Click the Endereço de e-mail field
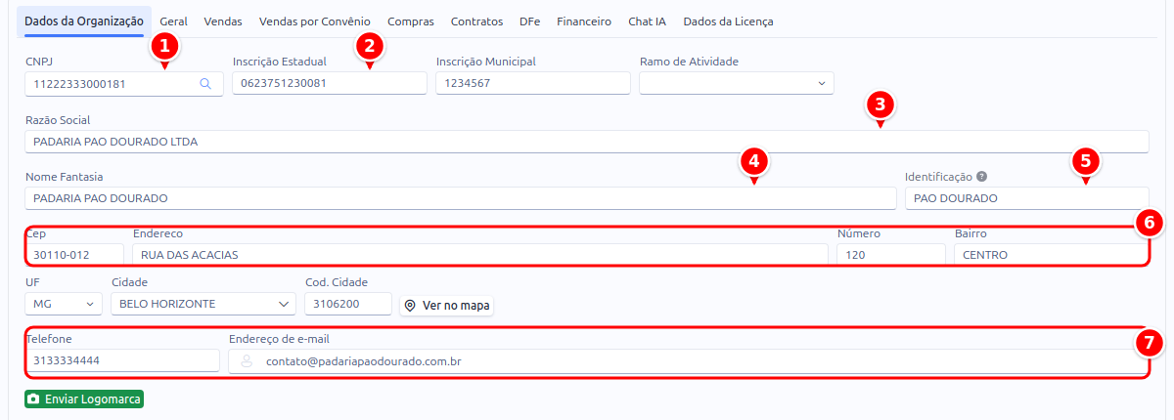The height and width of the screenshot is (420, 1174). pyautogui.click(x=689, y=361)
